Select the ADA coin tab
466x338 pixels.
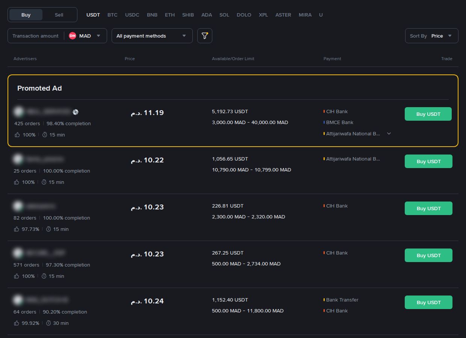pos(207,15)
